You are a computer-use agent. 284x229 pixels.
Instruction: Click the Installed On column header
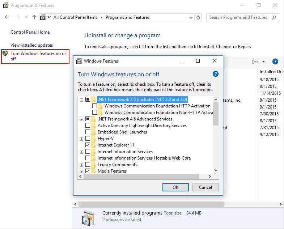[x=271, y=72]
